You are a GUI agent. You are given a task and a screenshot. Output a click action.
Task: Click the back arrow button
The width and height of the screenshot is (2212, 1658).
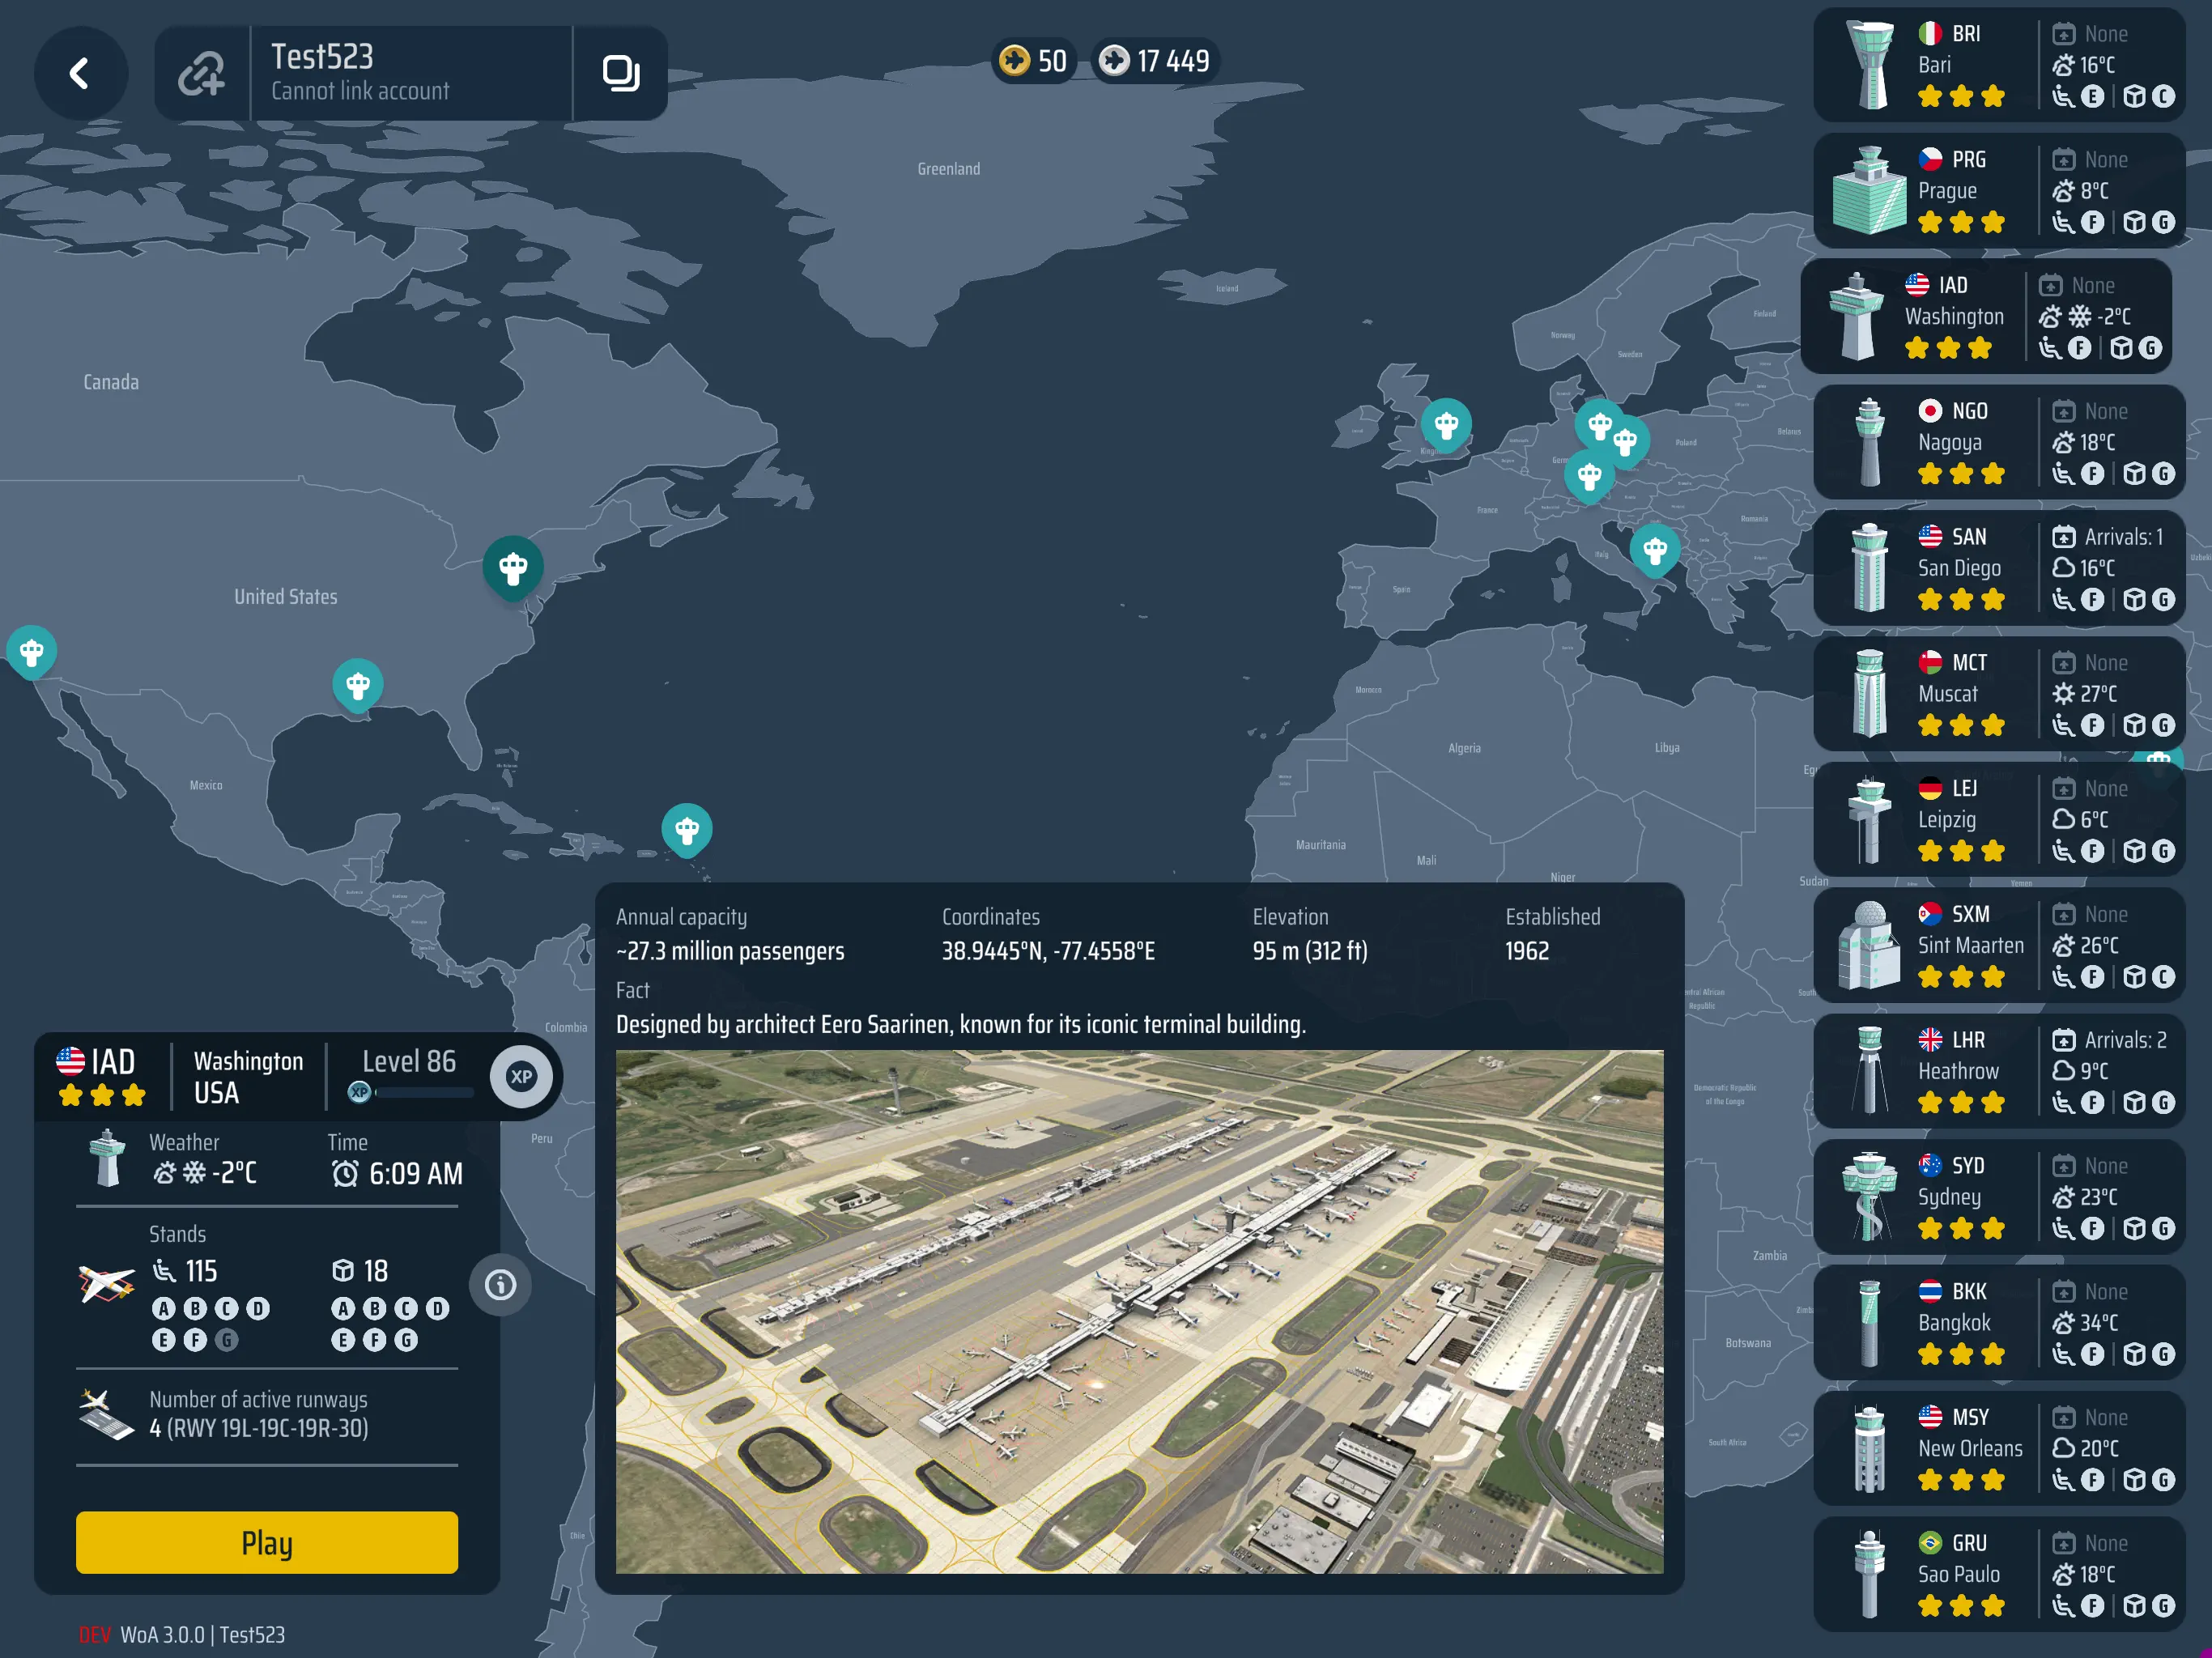click(x=80, y=74)
